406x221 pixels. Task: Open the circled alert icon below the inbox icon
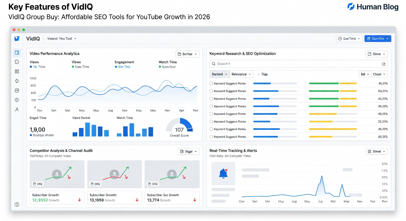coord(17,100)
